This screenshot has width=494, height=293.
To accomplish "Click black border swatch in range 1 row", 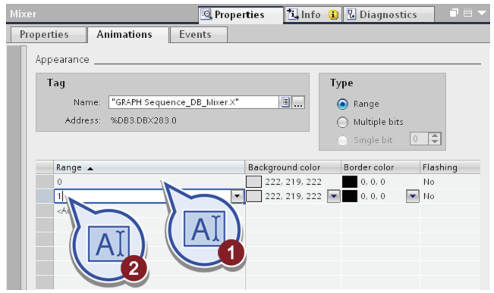I will click(x=350, y=196).
